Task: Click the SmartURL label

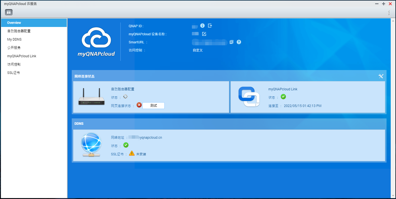Action: pyautogui.click(x=137, y=42)
